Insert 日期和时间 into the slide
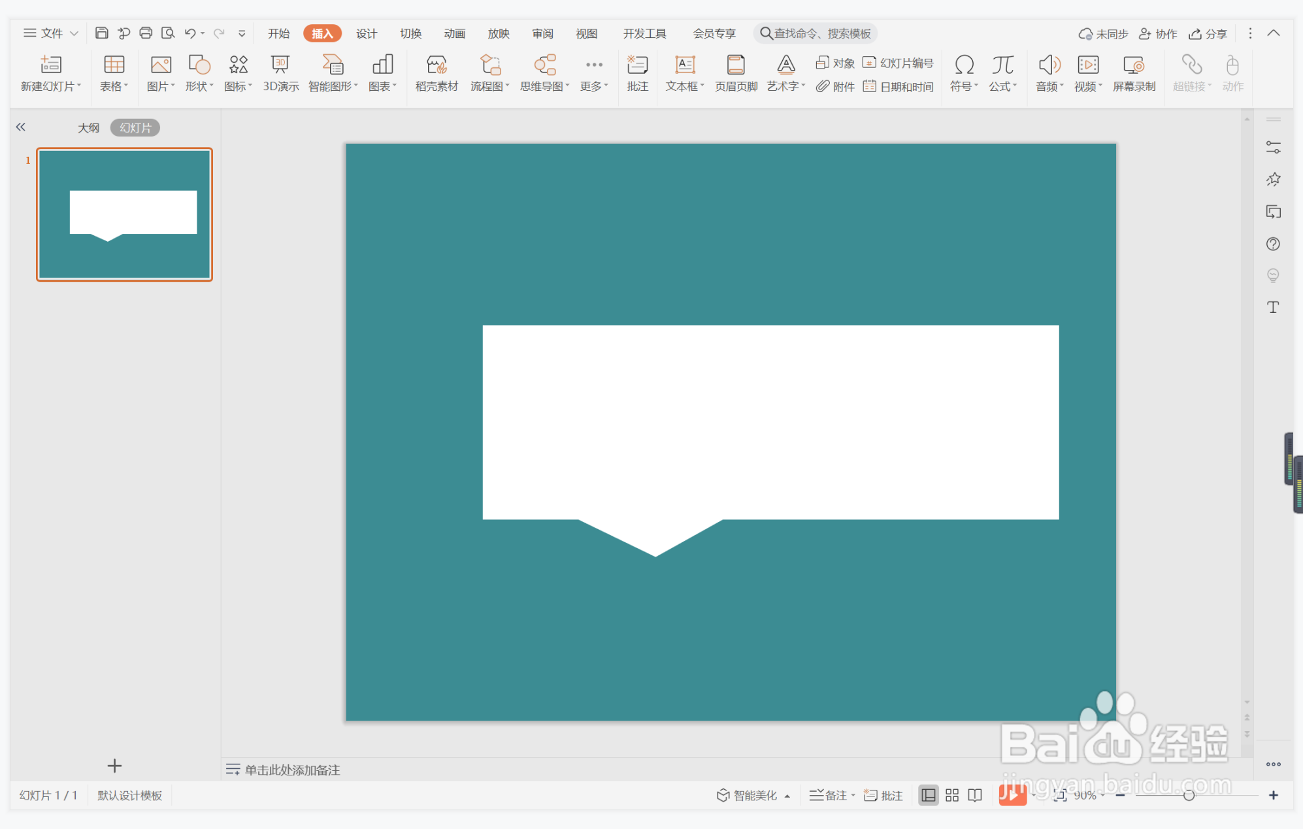Image resolution: width=1303 pixels, height=829 pixels. click(x=899, y=86)
